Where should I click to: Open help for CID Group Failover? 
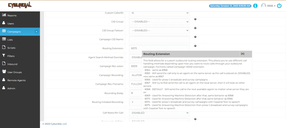tap(195, 28)
